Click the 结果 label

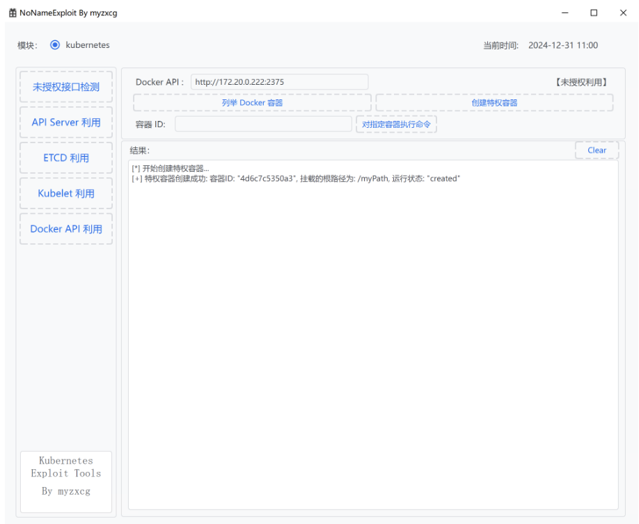tap(140, 151)
